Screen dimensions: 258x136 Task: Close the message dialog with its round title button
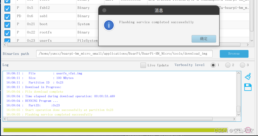(104, 10)
